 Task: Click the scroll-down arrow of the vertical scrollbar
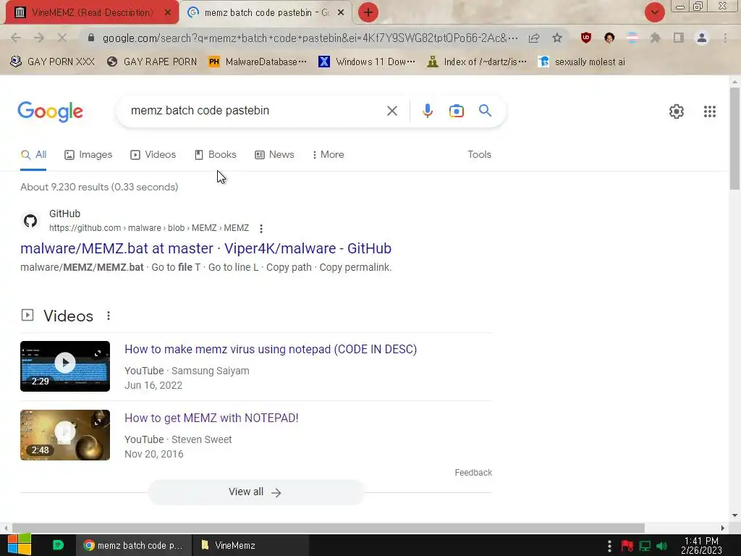coord(734,515)
